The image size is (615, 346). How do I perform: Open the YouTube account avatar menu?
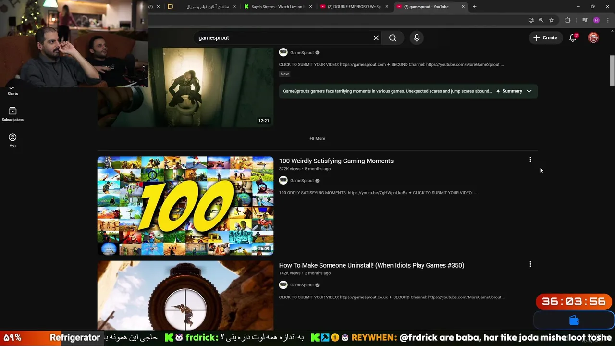click(x=593, y=38)
